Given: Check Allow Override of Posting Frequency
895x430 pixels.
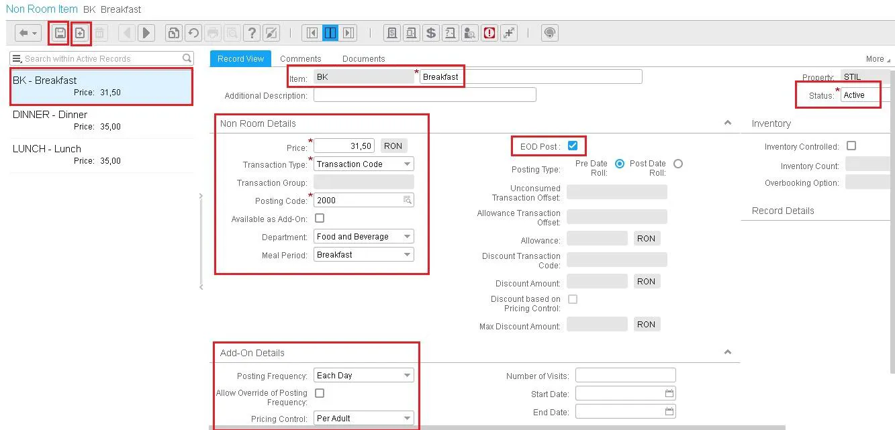Looking at the screenshot, I should point(320,393).
